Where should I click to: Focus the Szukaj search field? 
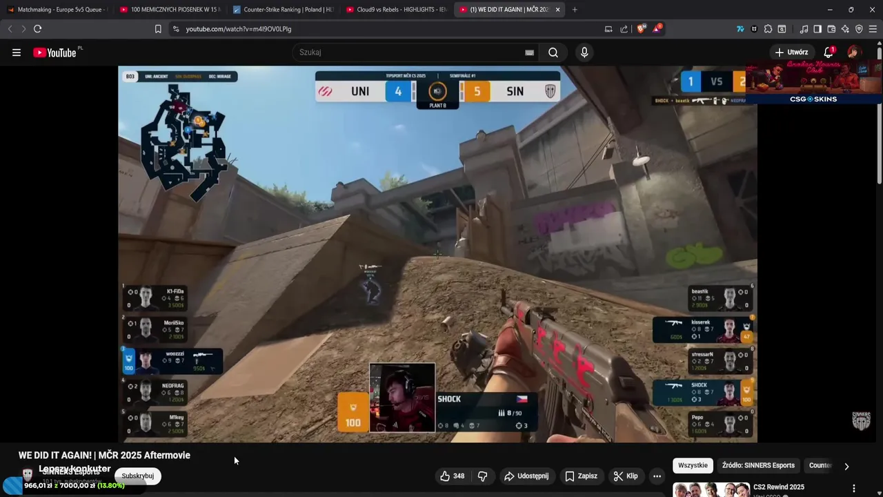tap(410, 52)
